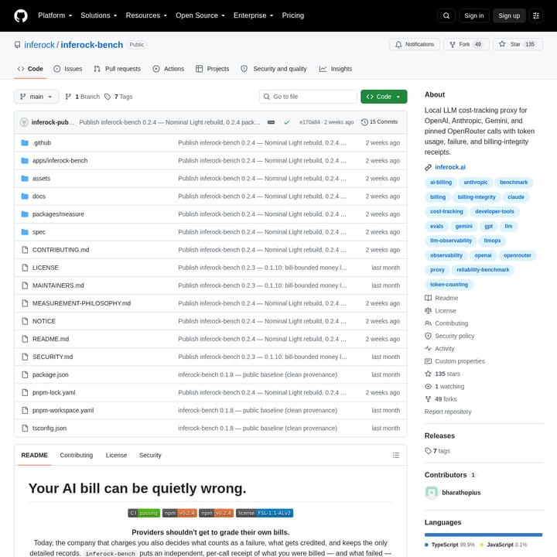The image size is (557, 557).
Task: Click the TypeScript language link
Action: (449, 545)
